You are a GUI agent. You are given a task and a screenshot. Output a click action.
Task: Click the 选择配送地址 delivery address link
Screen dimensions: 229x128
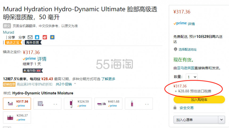187,49
